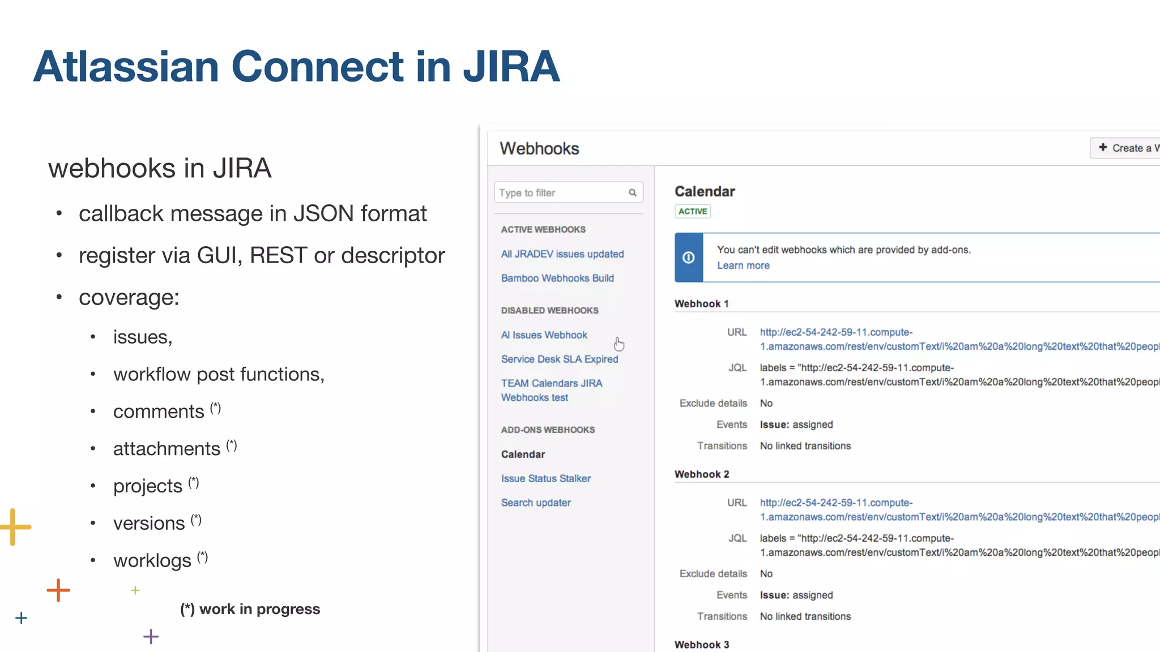1160x652 pixels.
Task: Click 'register via GUI, REST or descriptor' bullet
Action: pos(262,255)
